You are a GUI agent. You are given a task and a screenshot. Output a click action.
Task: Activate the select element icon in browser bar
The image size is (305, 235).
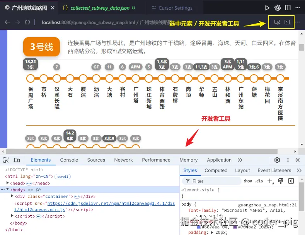pyautogui.click(x=277, y=22)
